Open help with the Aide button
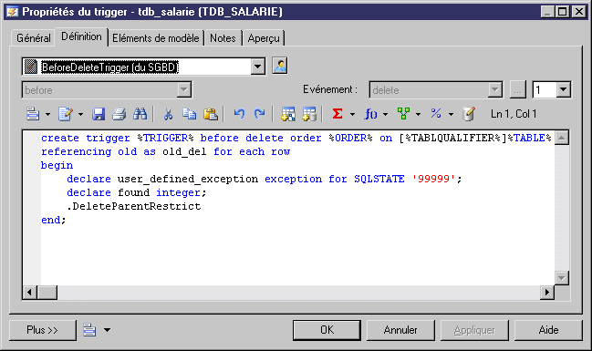 548,330
